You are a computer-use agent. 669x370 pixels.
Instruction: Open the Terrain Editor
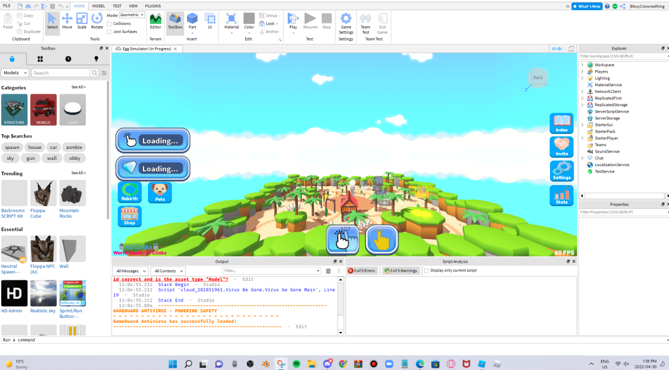pos(156,21)
